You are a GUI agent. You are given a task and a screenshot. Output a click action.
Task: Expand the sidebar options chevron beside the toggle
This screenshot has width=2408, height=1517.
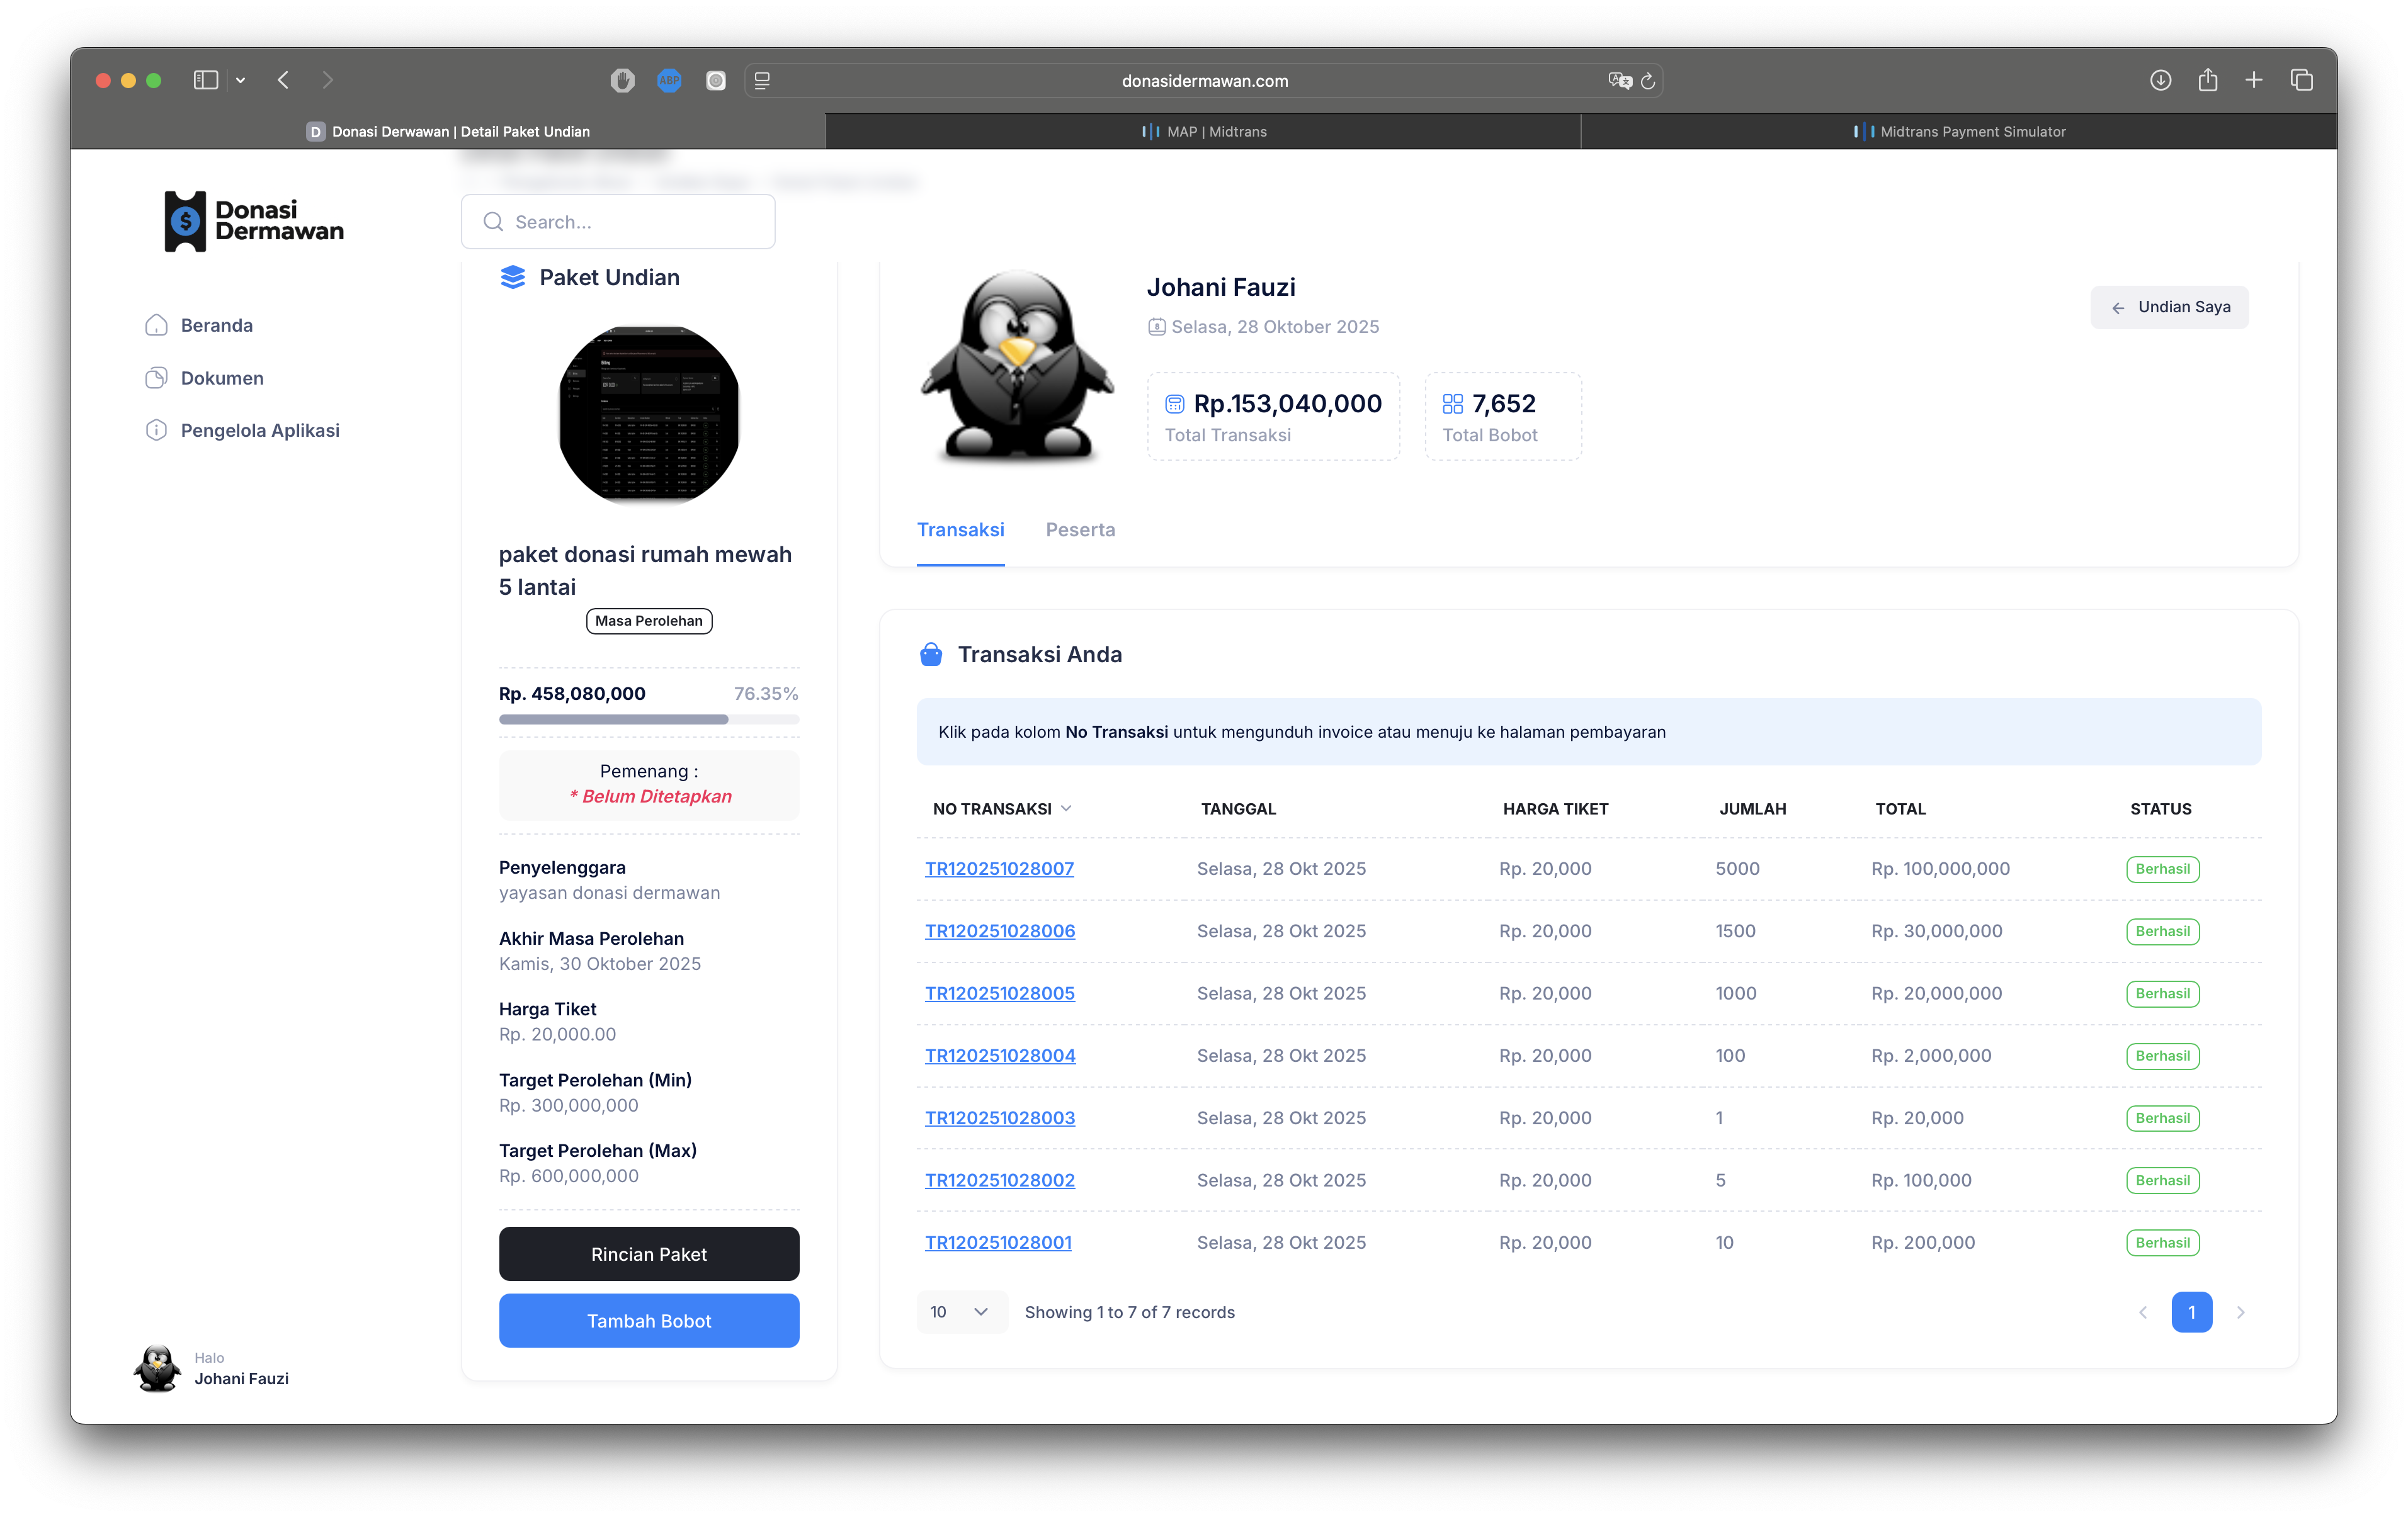coord(240,80)
